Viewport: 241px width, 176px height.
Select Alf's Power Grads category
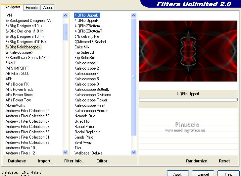(x=19, y=89)
